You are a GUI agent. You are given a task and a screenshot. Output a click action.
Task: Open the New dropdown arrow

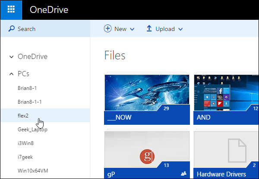[x=132, y=29]
